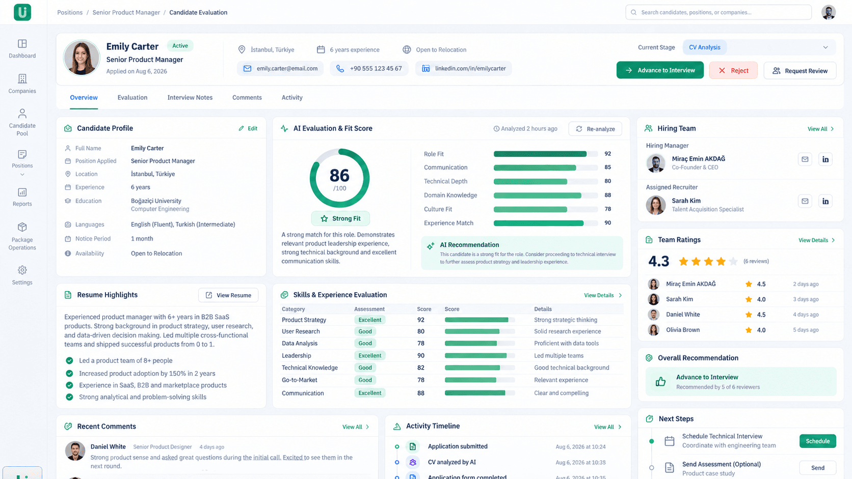
Task: Schedule the technical interview
Action: click(x=817, y=441)
